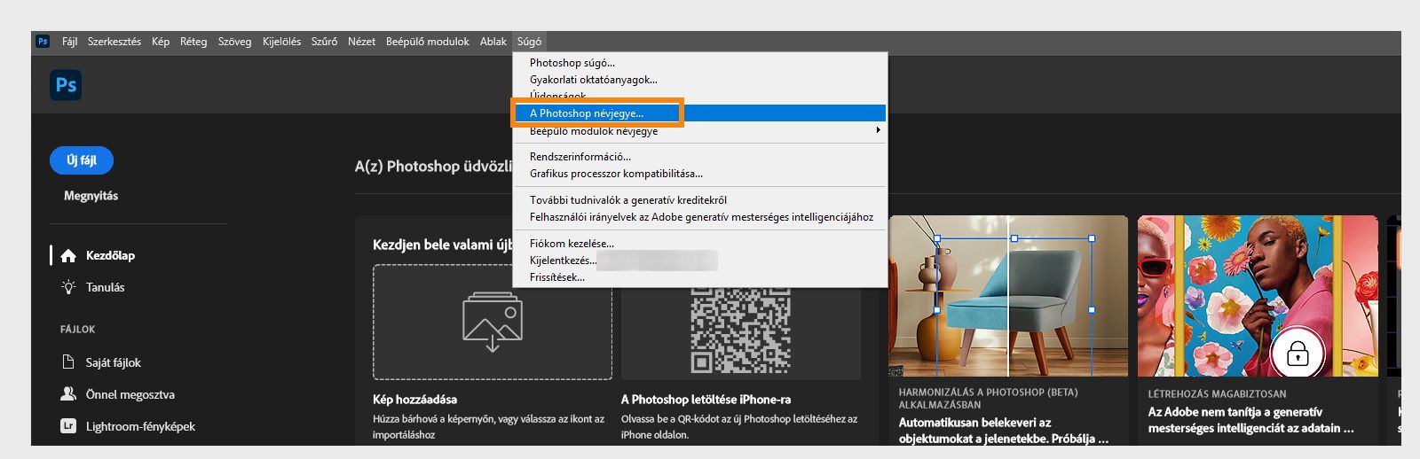This screenshot has height=459, width=1420.
Task: Select Frissítések... entry
Action: [x=700, y=277]
